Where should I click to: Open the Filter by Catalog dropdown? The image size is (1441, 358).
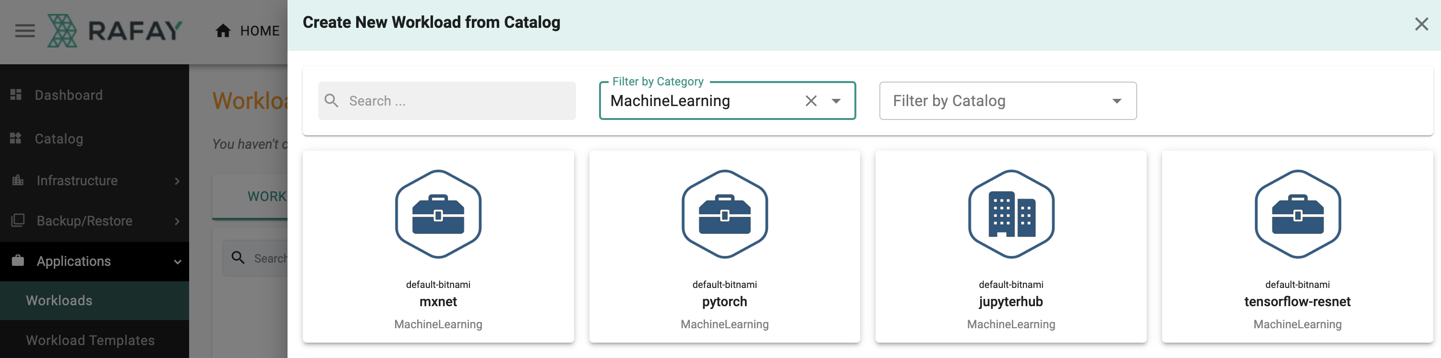tap(1008, 101)
